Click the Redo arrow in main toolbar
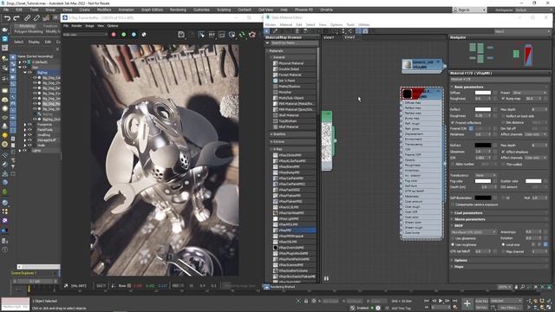 pyautogui.click(x=16, y=18)
